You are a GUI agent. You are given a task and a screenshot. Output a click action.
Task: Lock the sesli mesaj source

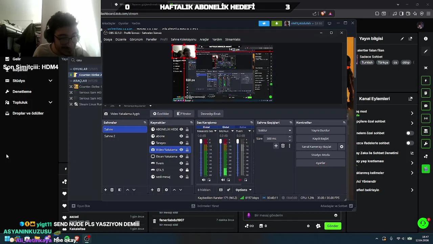[187, 177]
